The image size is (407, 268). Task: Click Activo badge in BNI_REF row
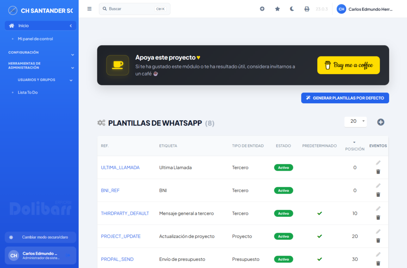(x=283, y=191)
